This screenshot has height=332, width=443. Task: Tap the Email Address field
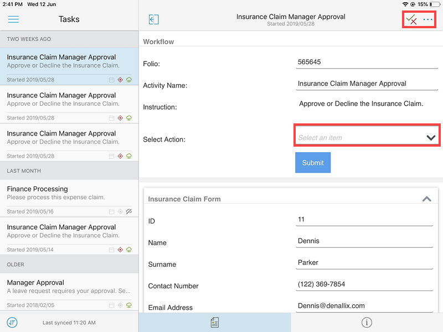364,306
